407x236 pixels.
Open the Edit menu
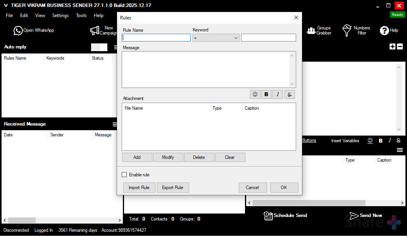24,16
